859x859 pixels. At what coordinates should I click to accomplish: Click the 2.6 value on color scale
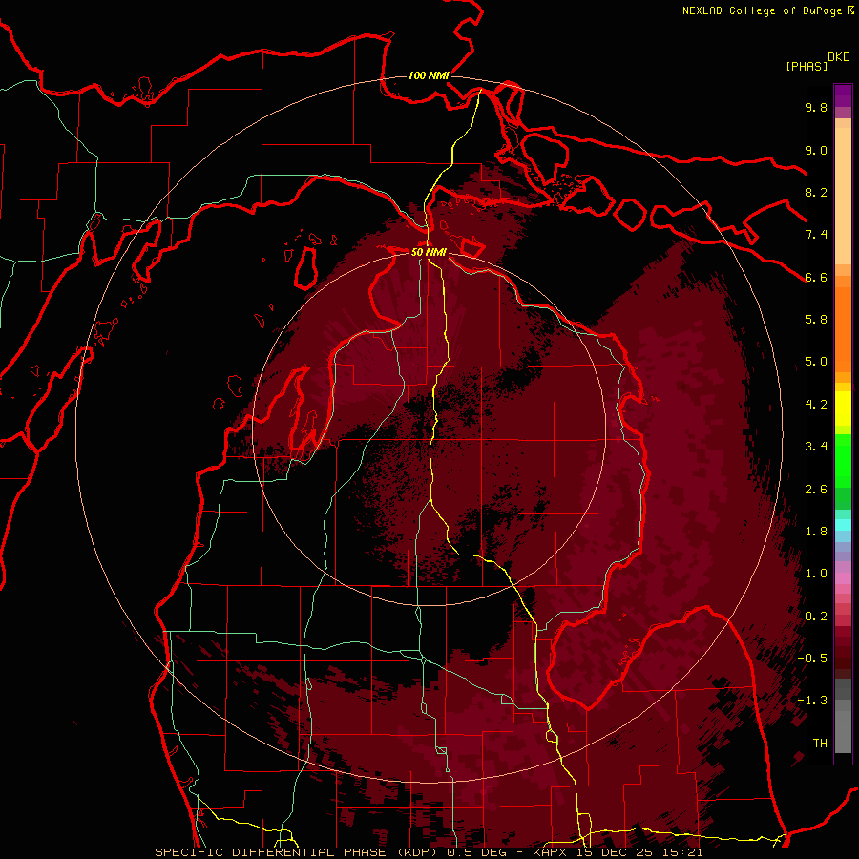[816, 490]
